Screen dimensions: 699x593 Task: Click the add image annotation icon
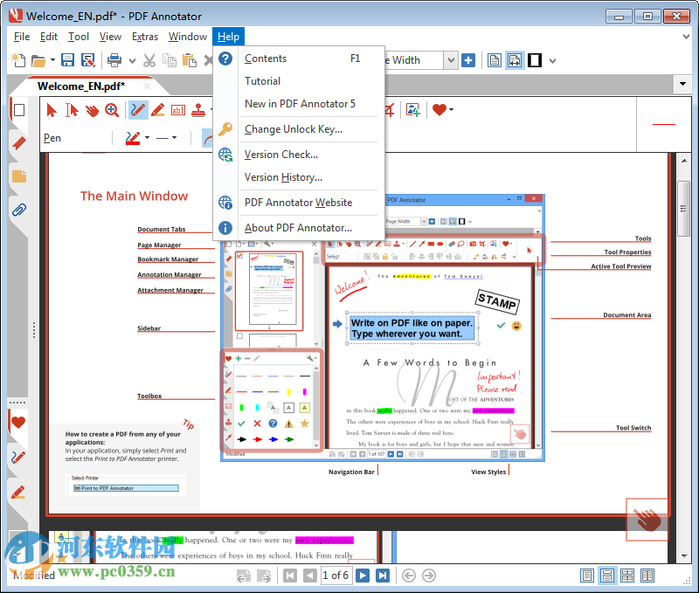coord(412,109)
